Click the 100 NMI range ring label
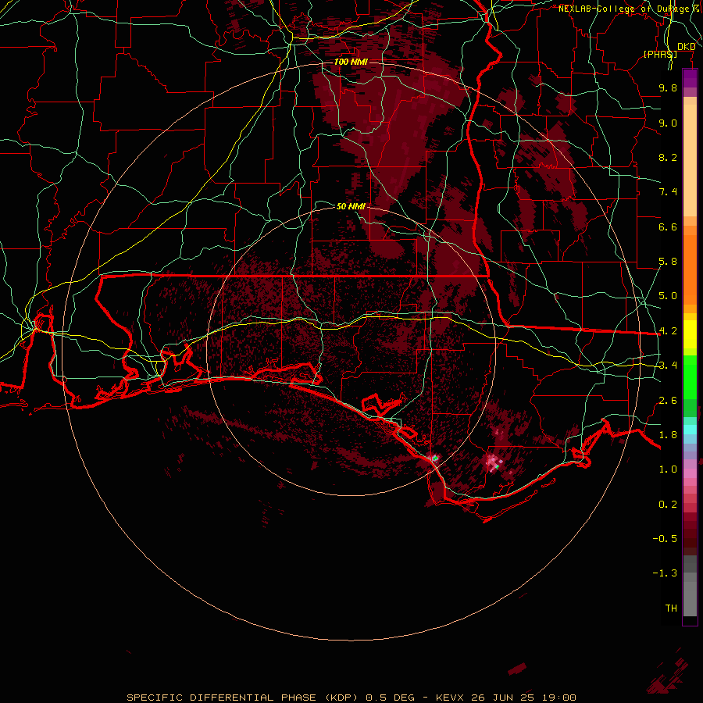The height and width of the screenshot is (703, 703). 351,62
